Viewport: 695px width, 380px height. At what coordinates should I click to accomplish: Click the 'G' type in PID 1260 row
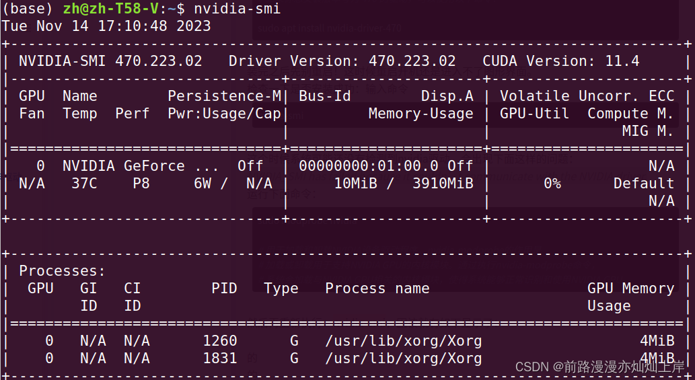click(x=294, y=340)
